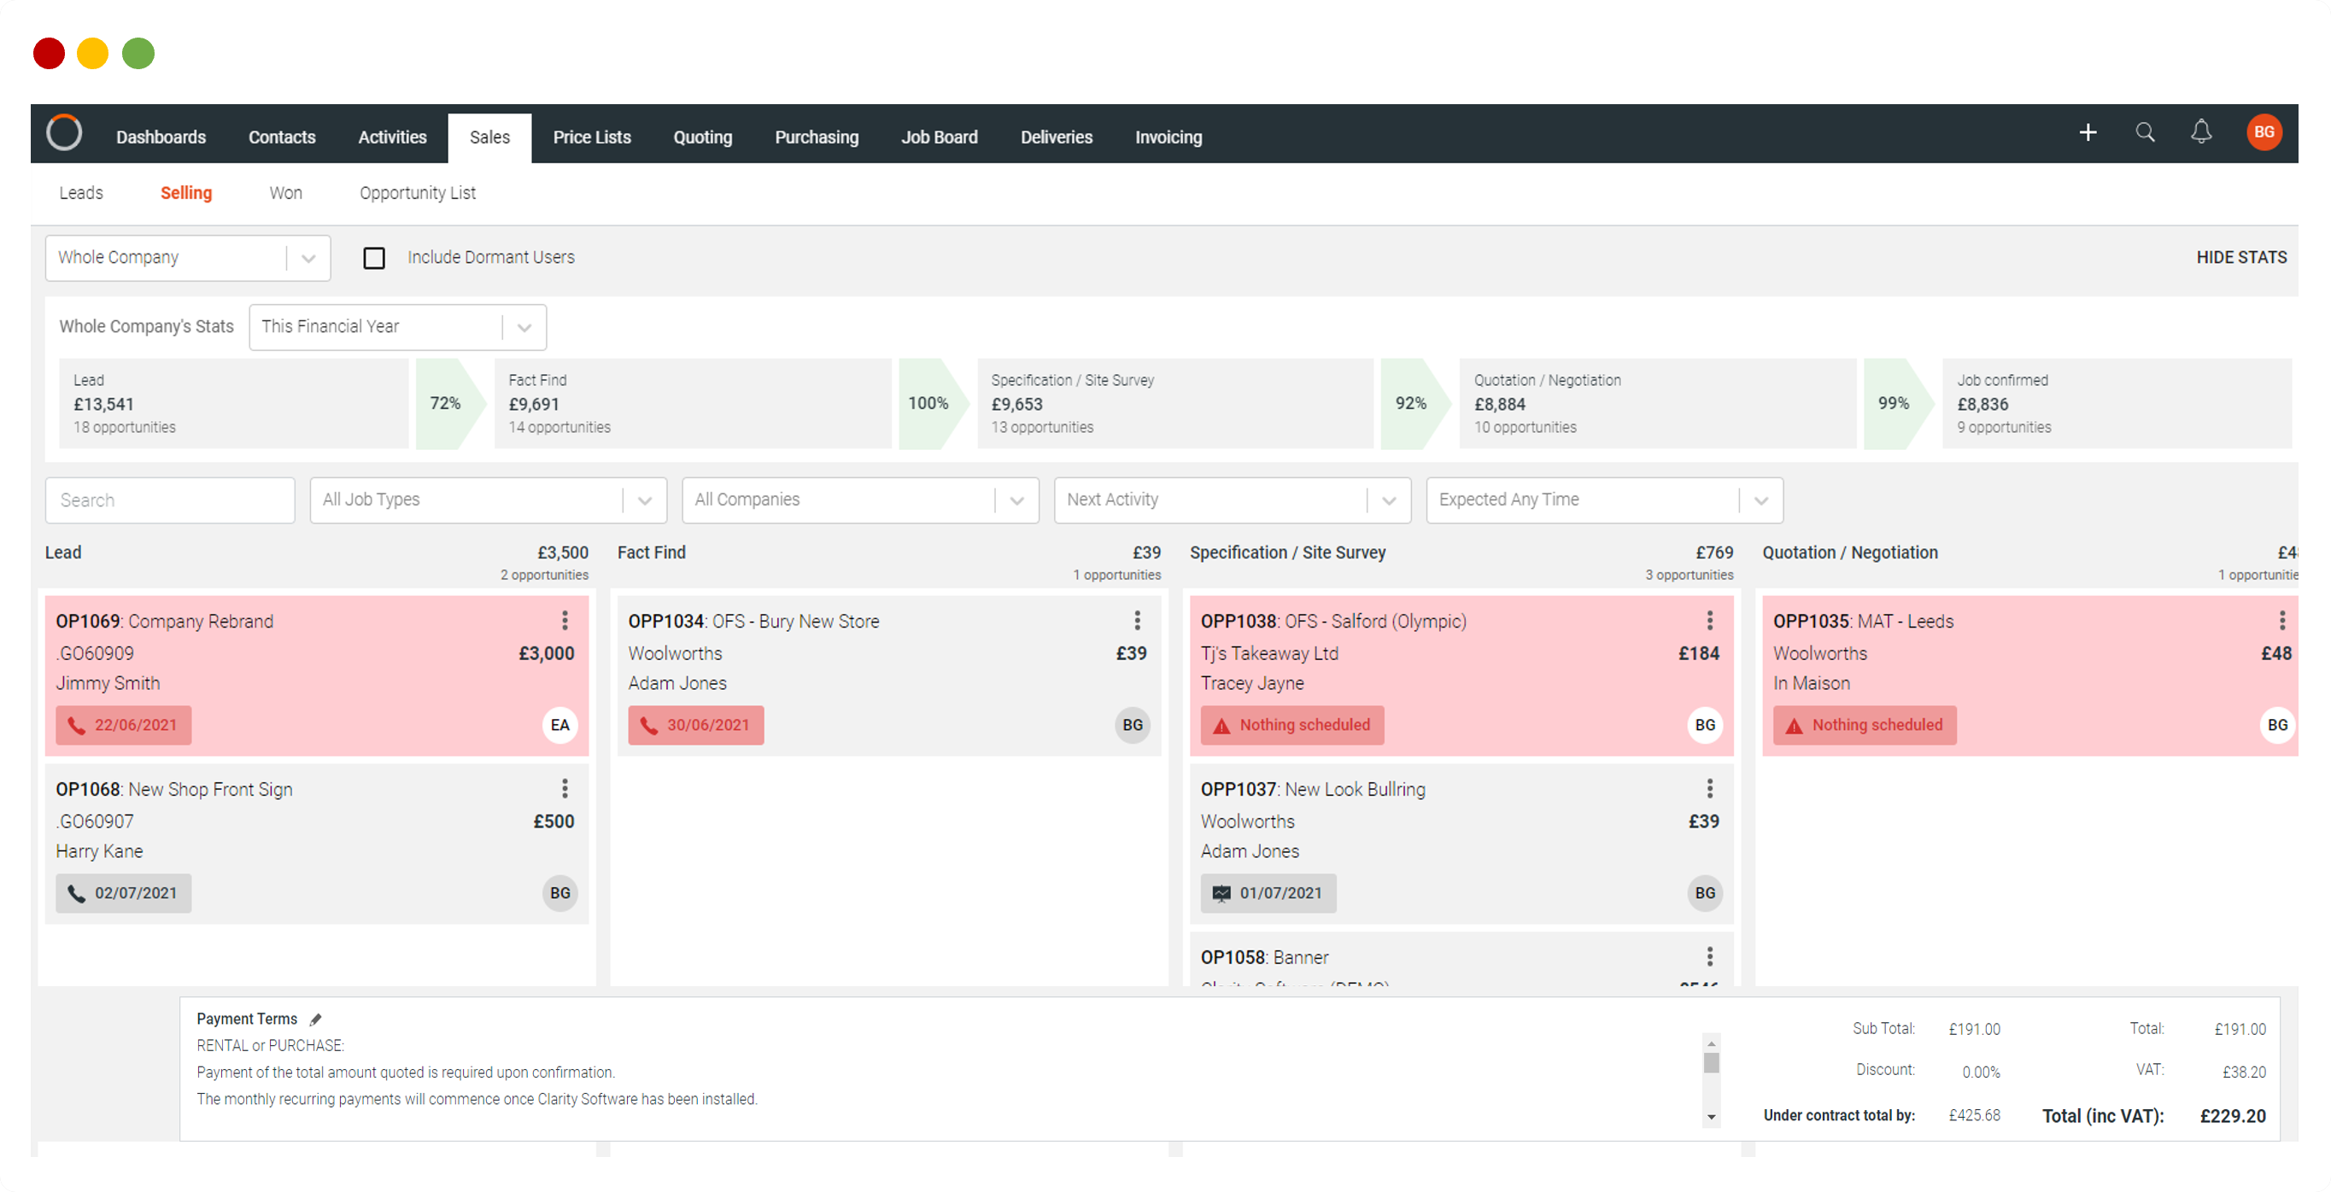2331x1192 pixels.
Task: Open the Sales menu in navigation bar
Action: click(x=489, y=137)
